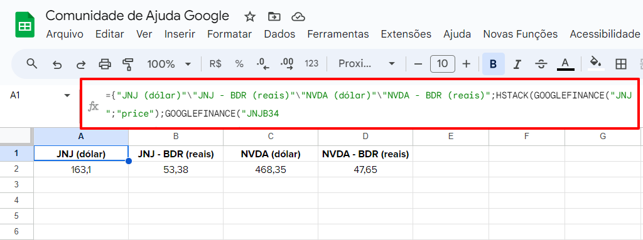Toggle italic formatting
The height and width of the screenshot is (240, 643).
coord(517,65)
